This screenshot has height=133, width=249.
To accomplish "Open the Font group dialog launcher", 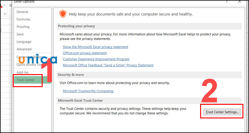I will point(5,14).
